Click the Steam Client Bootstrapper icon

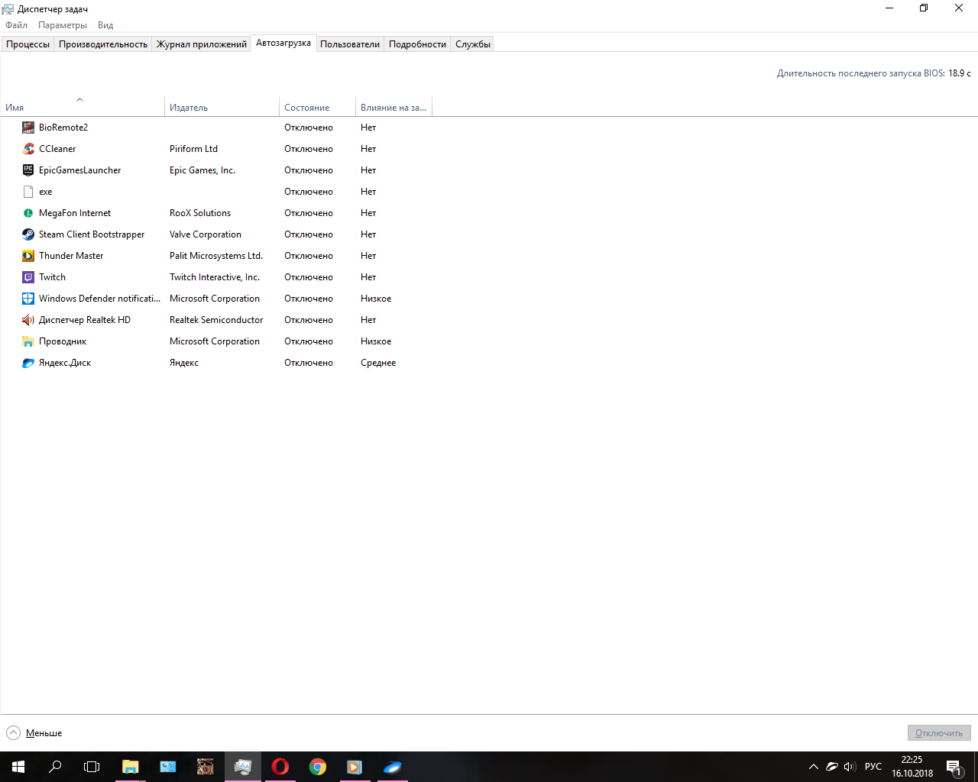28,234
